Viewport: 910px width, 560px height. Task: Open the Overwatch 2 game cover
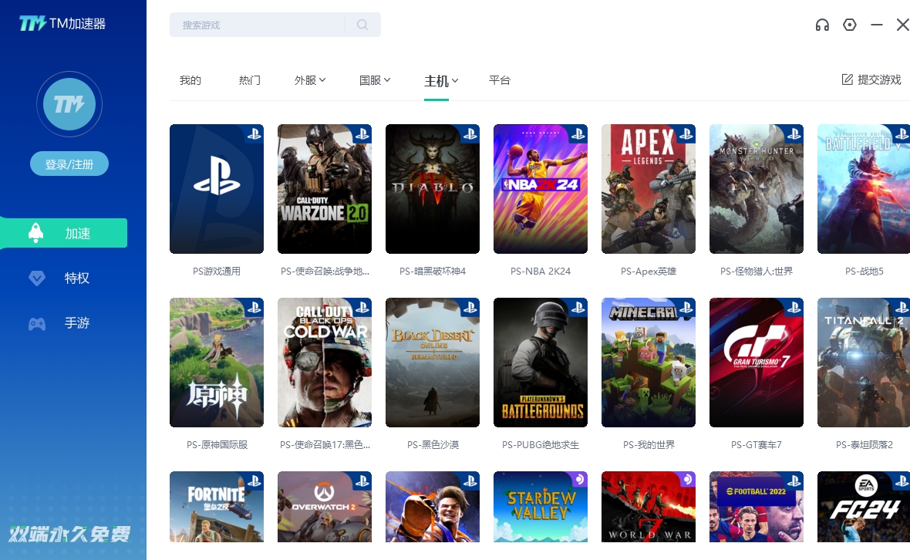pos(325,507)
